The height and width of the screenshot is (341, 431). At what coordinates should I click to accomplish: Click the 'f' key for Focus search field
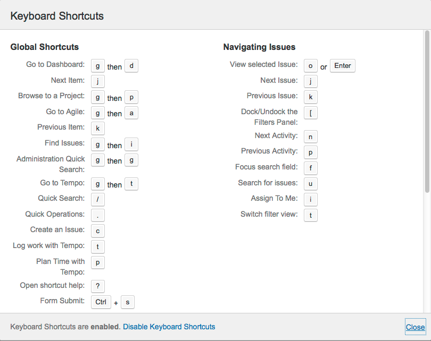311,168
